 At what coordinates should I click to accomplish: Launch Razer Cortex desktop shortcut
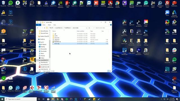(11, 3)
